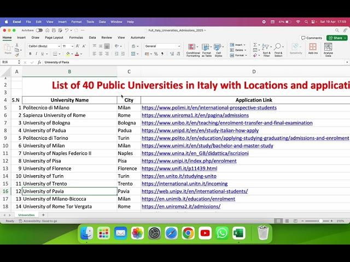Viewport: 350px width, 262px height.
Task: Add a new sheet with plus button
Action: coord(43,215)
